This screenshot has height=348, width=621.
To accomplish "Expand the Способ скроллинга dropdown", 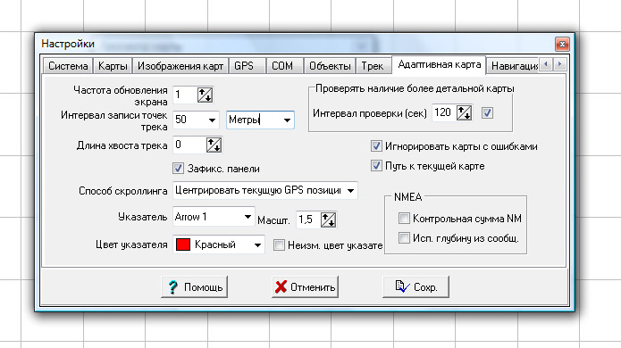I will (350, 191).
